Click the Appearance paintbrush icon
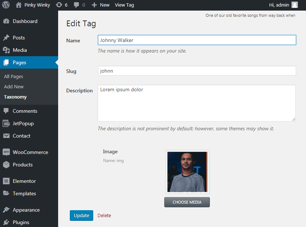The width and height of the screenshot is (306, 227). [x=6, y=210]
